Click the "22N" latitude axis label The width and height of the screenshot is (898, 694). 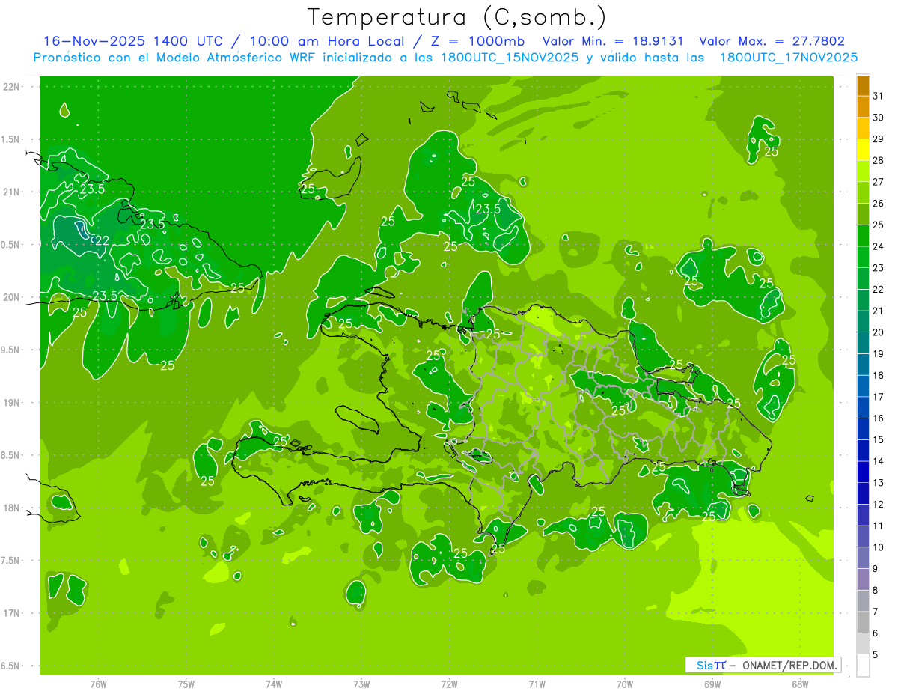tap(11, 86)
